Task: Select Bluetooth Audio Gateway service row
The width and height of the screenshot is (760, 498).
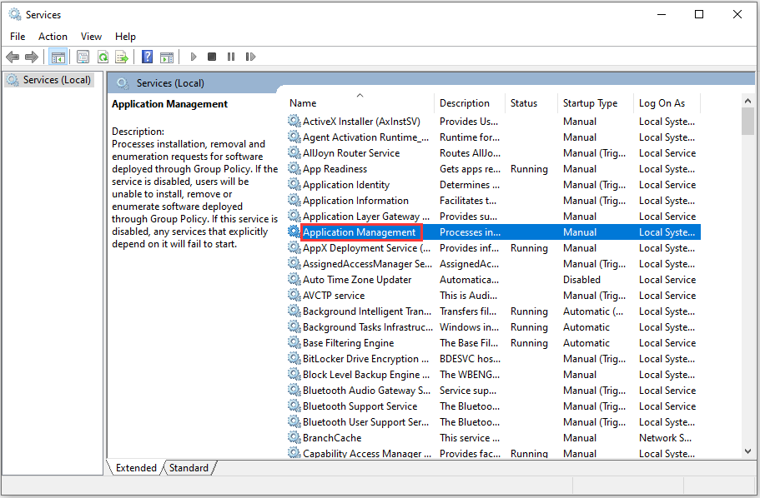Action: coord(493,390)
